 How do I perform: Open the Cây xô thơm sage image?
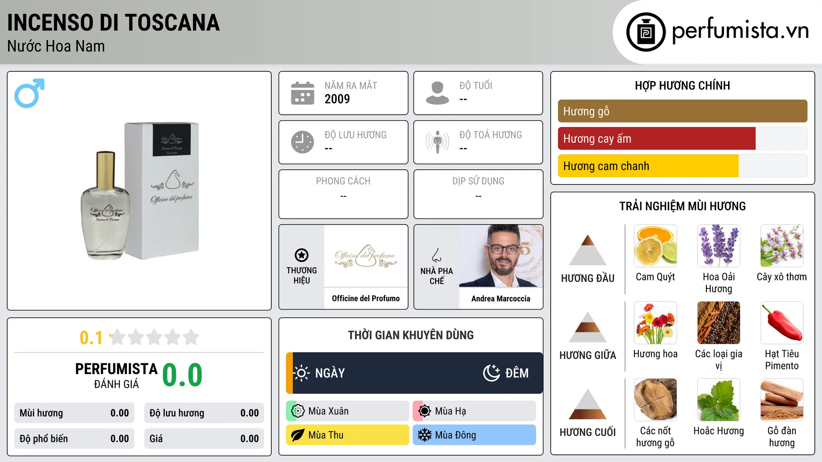[782, 246]
